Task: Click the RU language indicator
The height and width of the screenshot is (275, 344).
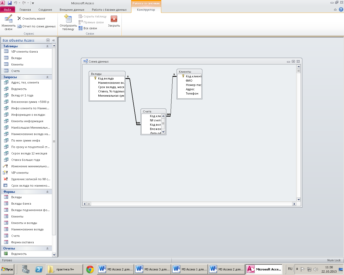Action: point(290,269)
